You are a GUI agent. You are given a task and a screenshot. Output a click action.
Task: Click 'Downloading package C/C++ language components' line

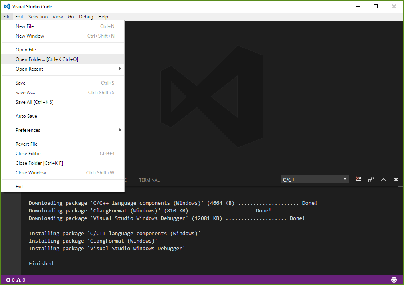pos(173,203)
